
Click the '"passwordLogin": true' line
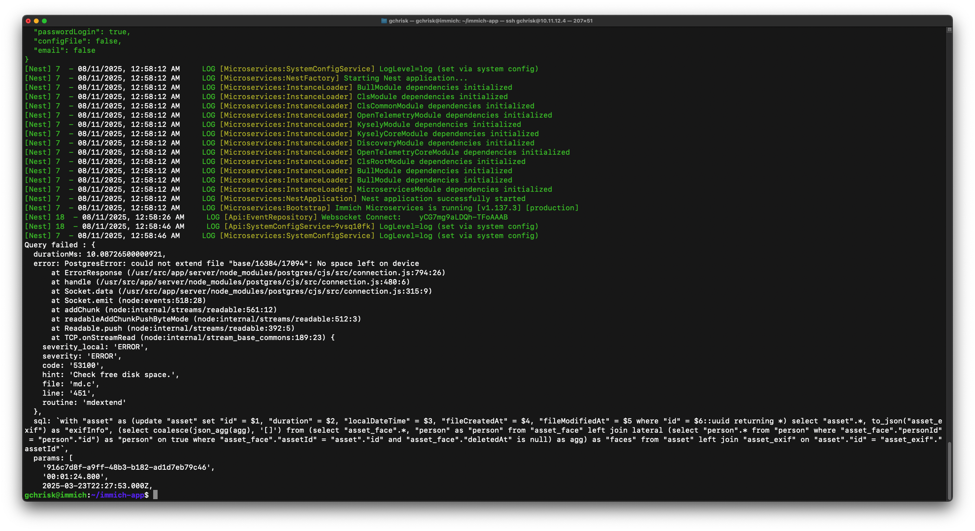(82, 32)
